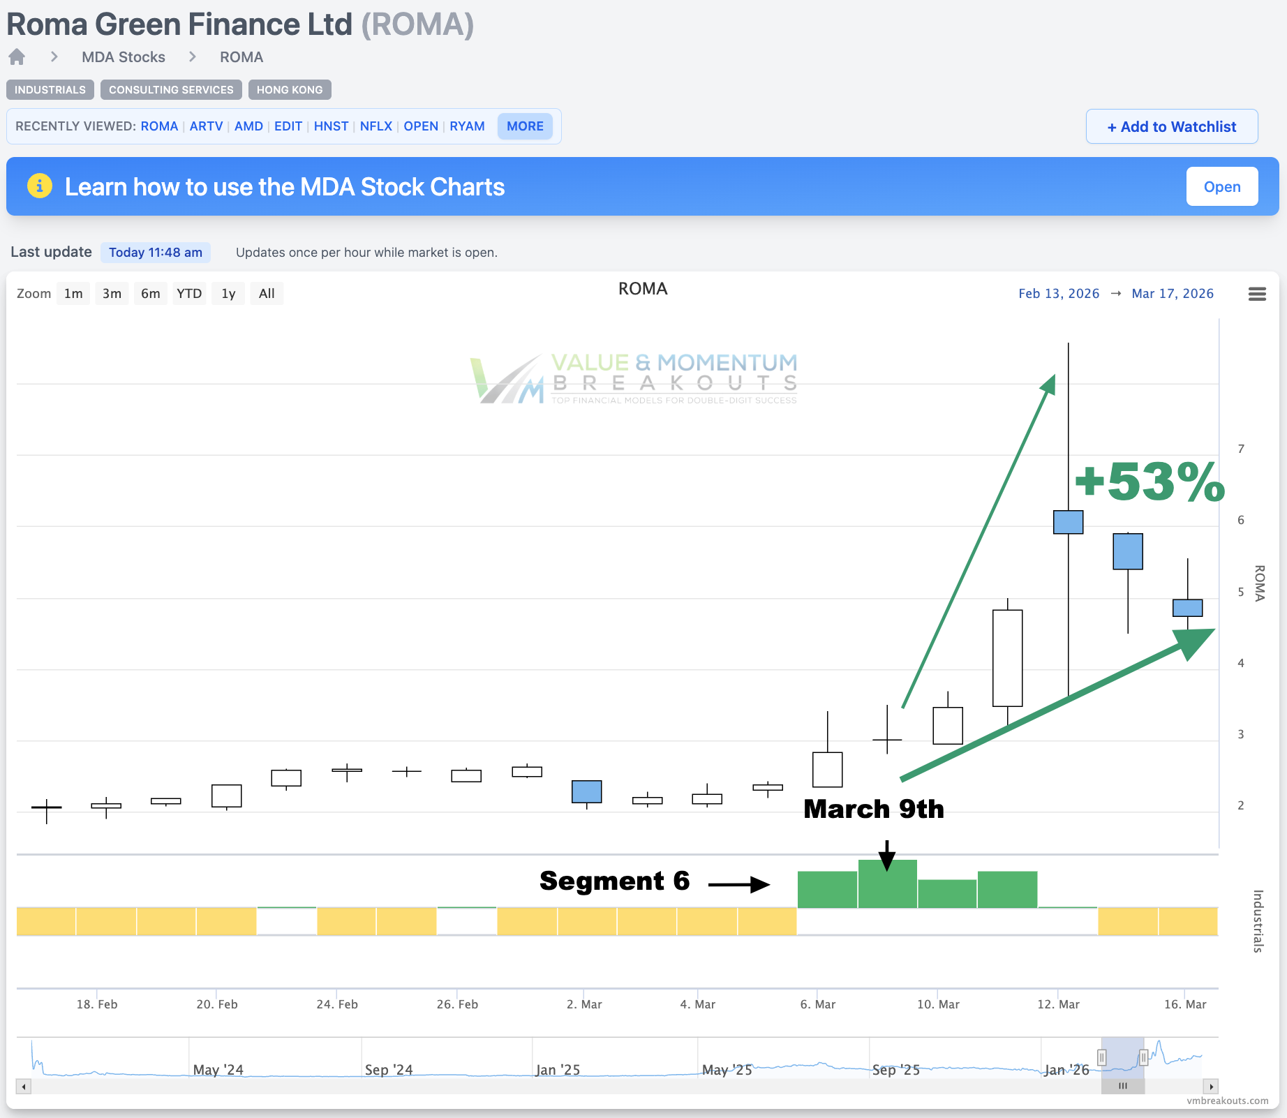Click the Today 11:48 am update badge

pyautogui.click(x=156, y=253)
